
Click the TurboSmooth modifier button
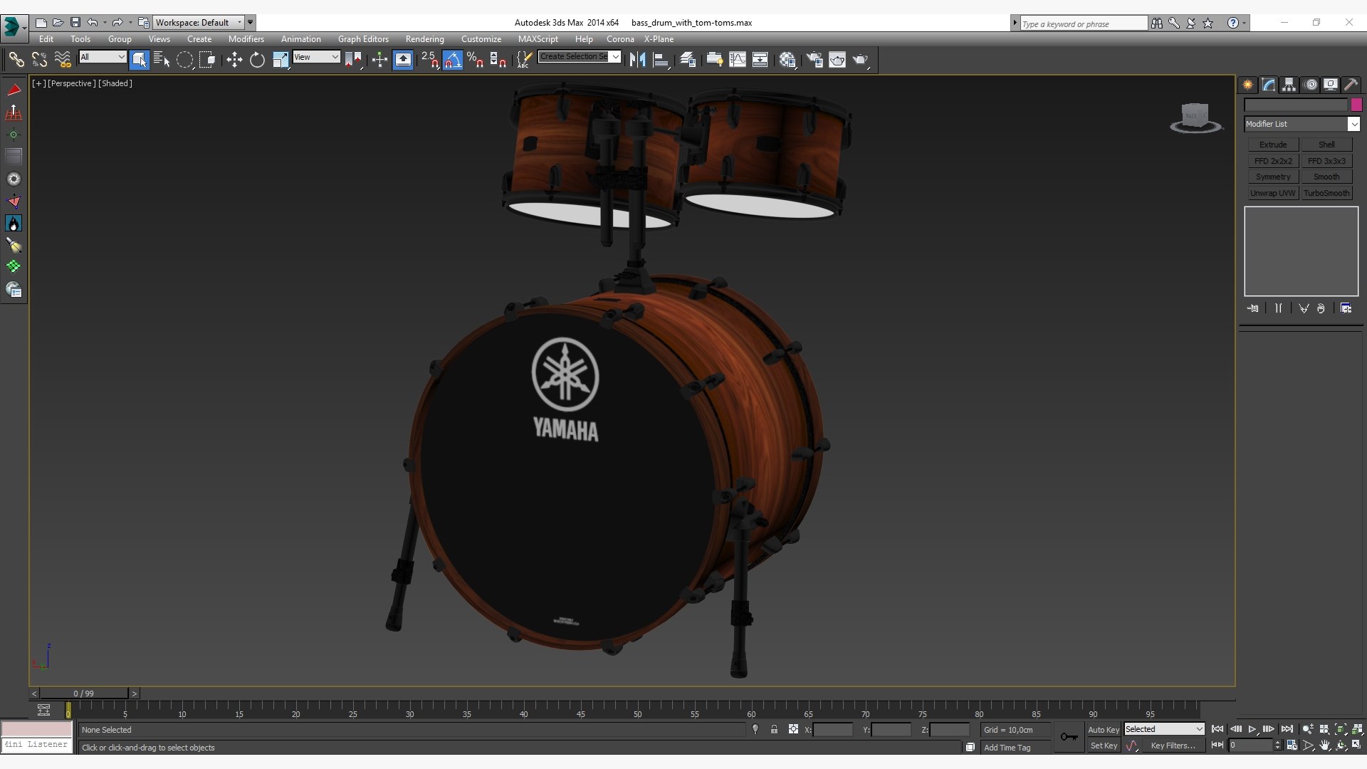1326,193
